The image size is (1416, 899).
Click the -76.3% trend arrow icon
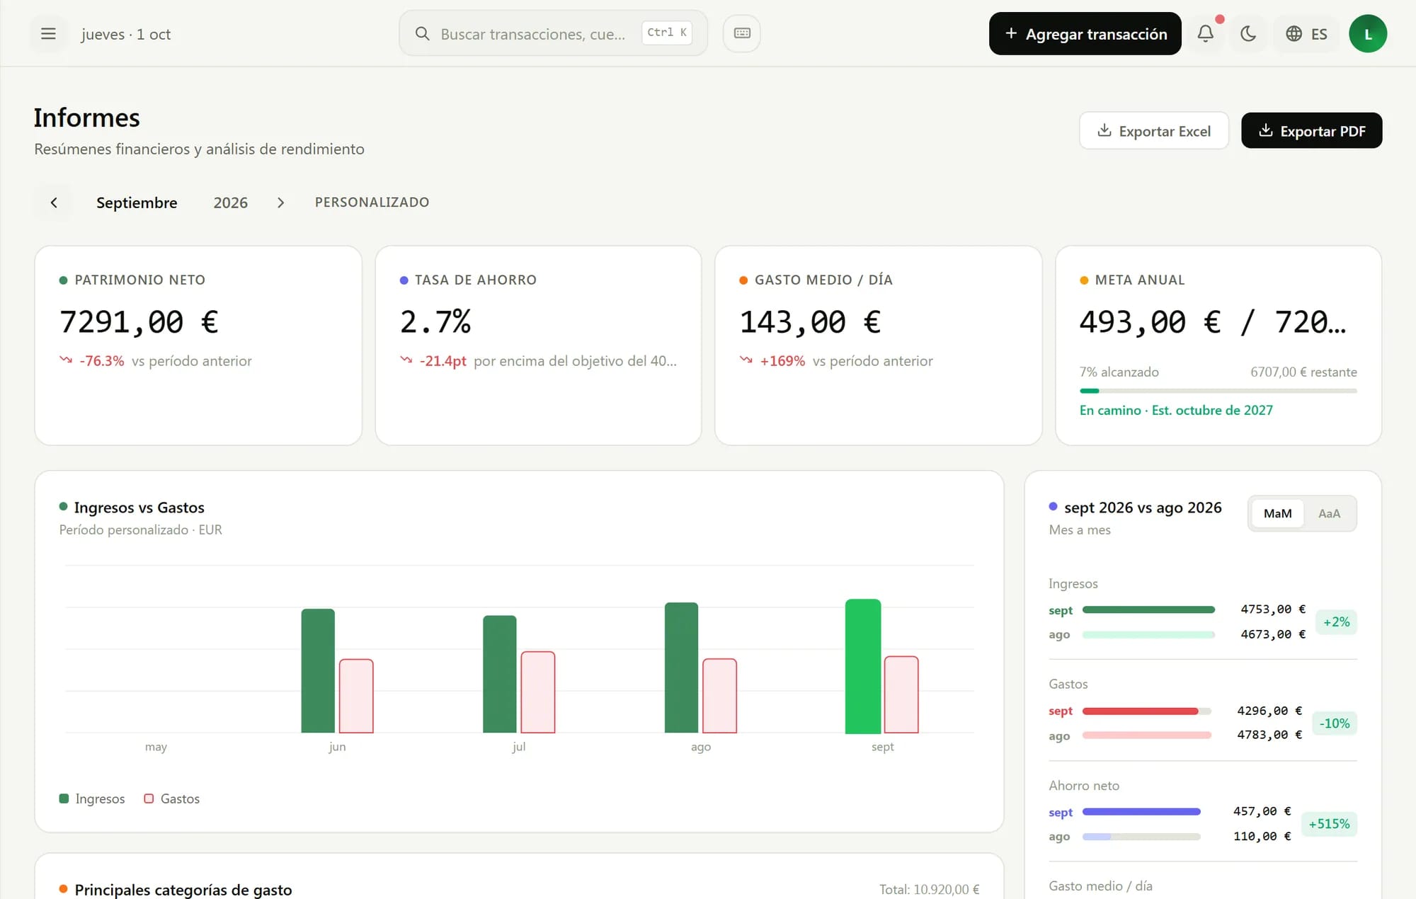[66, 360]
